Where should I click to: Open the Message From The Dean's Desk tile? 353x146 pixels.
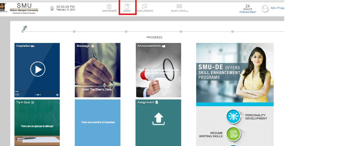coord(97,70)
